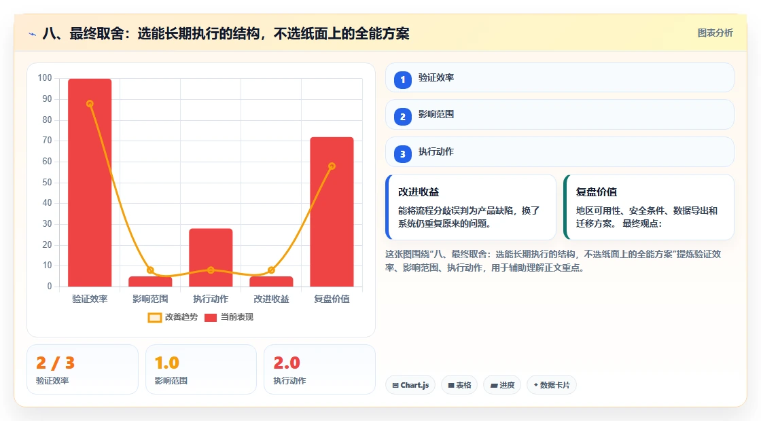Click the number 1 badge for 验证效率
761x421 pixels.
click(403, 79)
